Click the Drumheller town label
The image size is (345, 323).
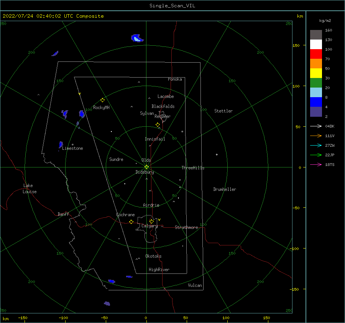point(225,189)
